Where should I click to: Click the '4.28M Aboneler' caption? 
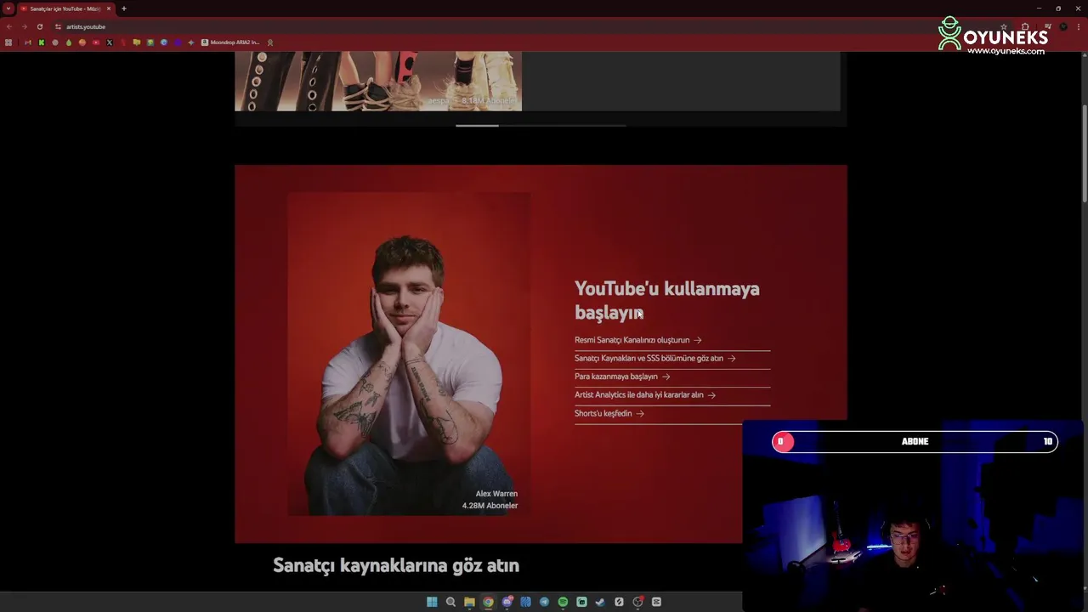[490, 505]
